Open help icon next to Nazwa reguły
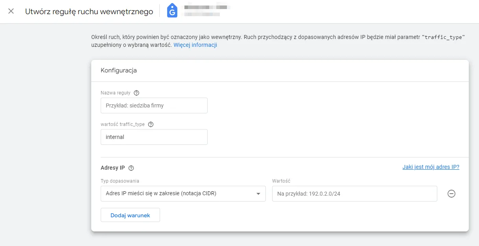Screen dimensions: 479x246 coord(136,93)
